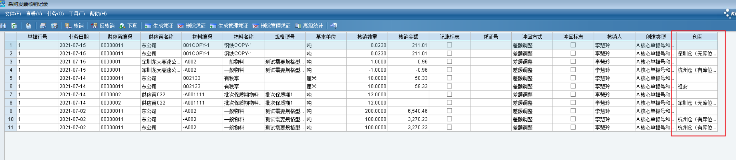
Task: Click the 核销金额 column header
Action: [408, 37]
